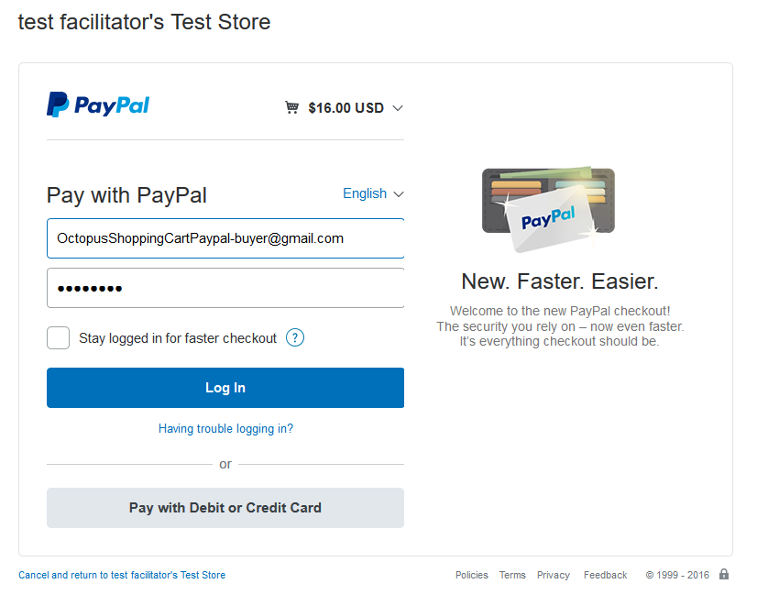Click the PayPal logo at top left
The image size is (768, 595).
coord(98,105)
